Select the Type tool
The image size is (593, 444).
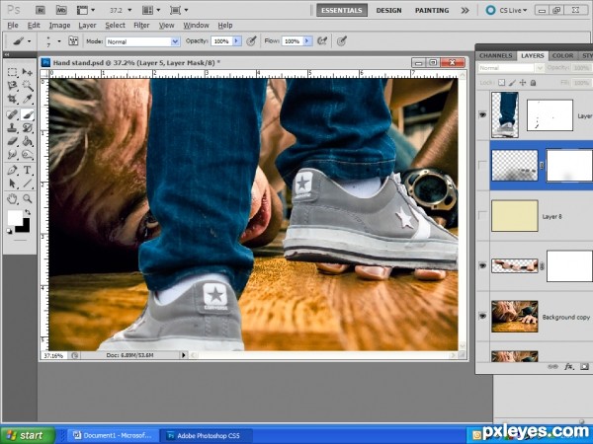[x=28, y=171]
